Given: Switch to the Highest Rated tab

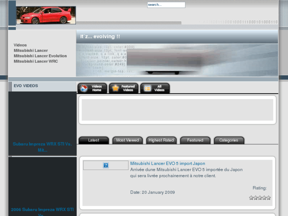Looking at the screenshot, I should coord(161,140).
